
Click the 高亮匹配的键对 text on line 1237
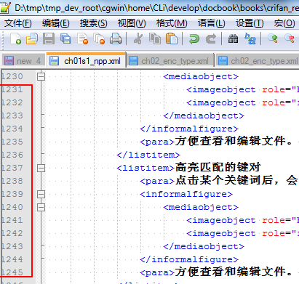click(218, 167)
